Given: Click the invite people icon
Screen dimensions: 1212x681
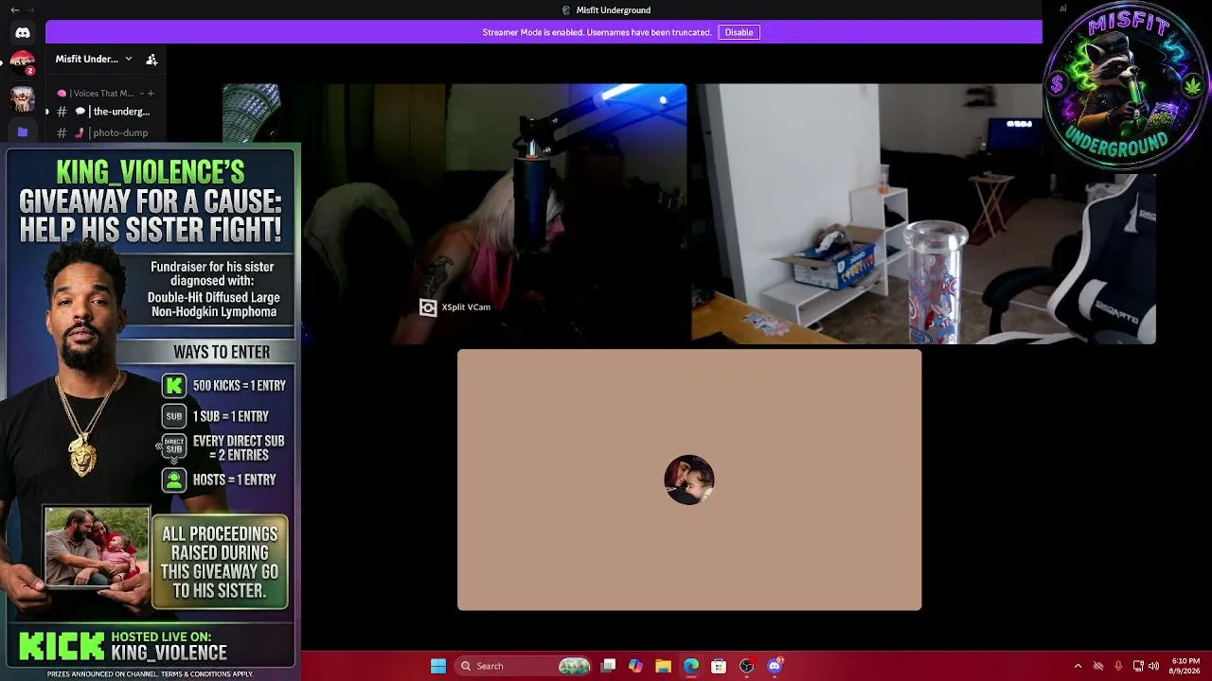Looking at the screenshot, I should [x=151, y=59].
